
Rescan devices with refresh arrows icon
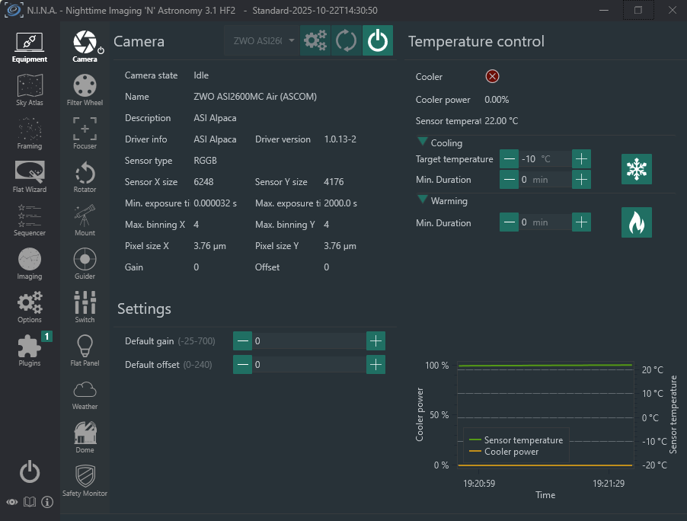pos(347,41)
